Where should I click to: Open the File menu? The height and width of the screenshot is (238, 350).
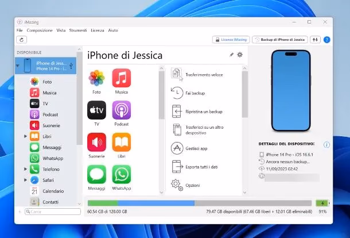pos(20,30)
